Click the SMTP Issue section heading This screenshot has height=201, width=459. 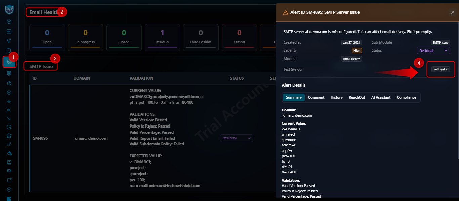[x=41, y=66]
